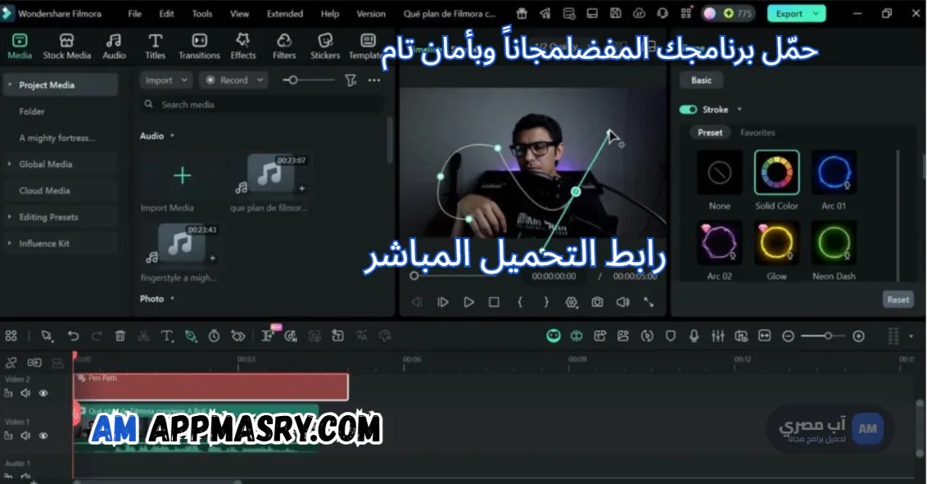Click the voiceover microphone icon

click(x=694, y=336)
